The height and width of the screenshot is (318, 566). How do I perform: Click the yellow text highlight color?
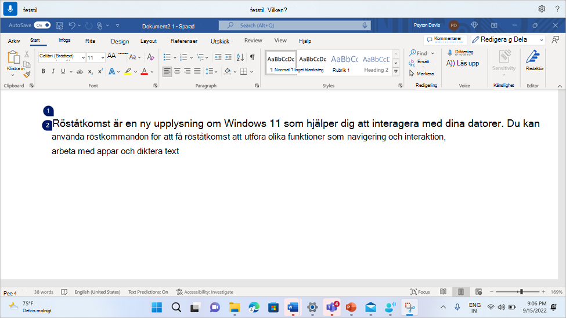point(128,71)
